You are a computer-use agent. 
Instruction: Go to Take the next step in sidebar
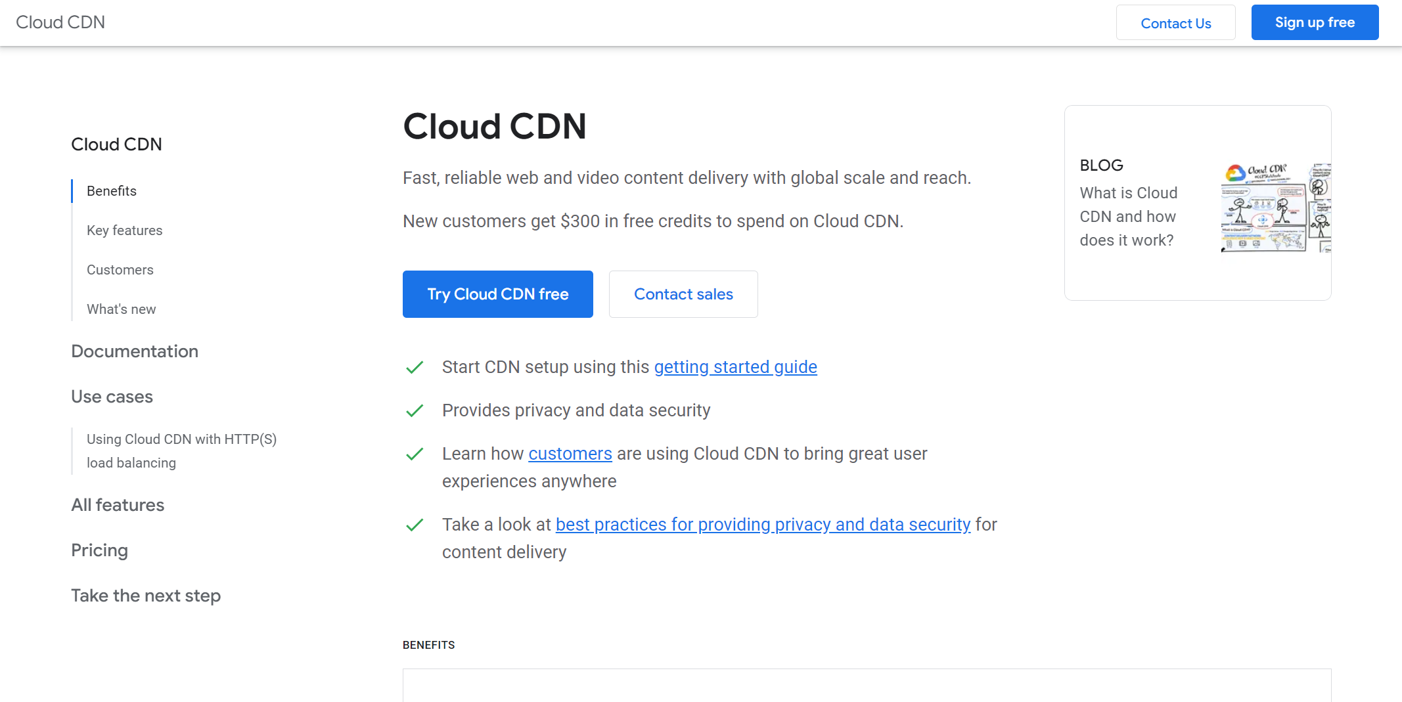click(146, 596)
